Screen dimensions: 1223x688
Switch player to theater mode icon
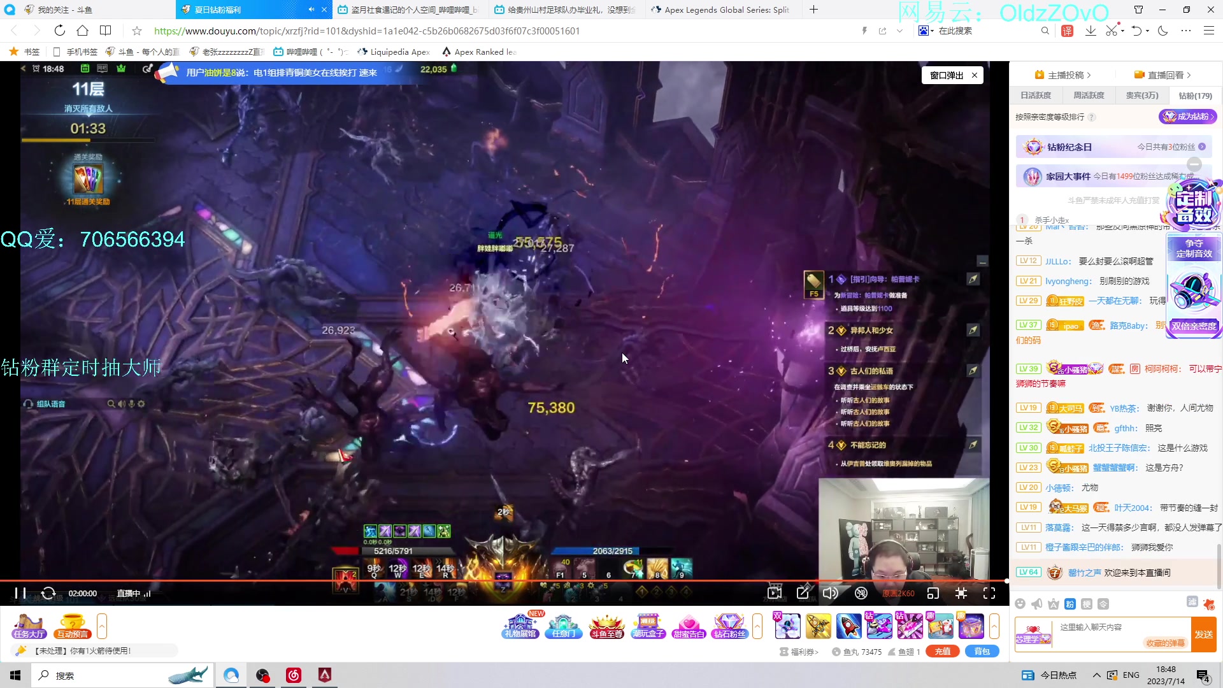point(933,593)
